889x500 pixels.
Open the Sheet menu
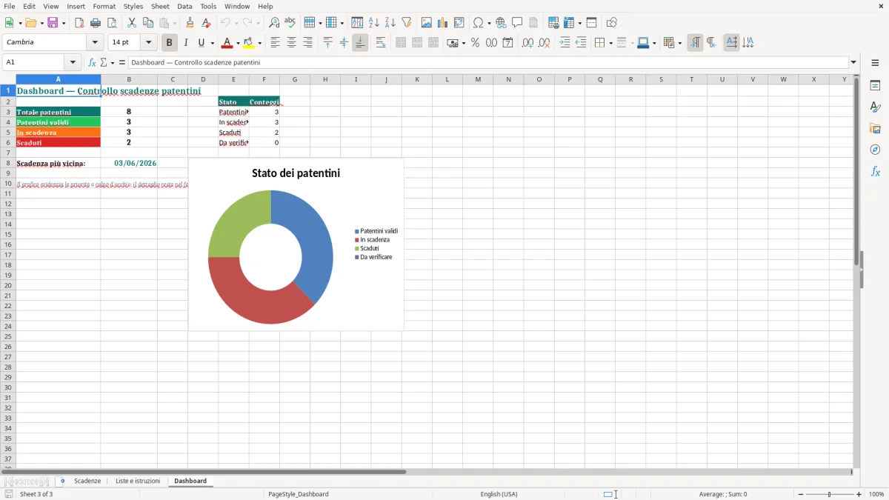[161, 6]
